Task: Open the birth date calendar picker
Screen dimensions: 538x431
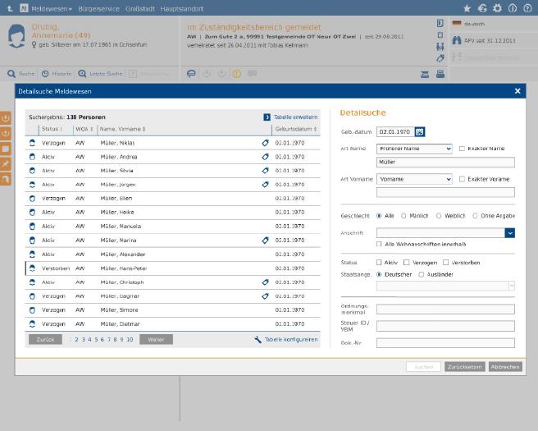Action: [x=420, y=131]
